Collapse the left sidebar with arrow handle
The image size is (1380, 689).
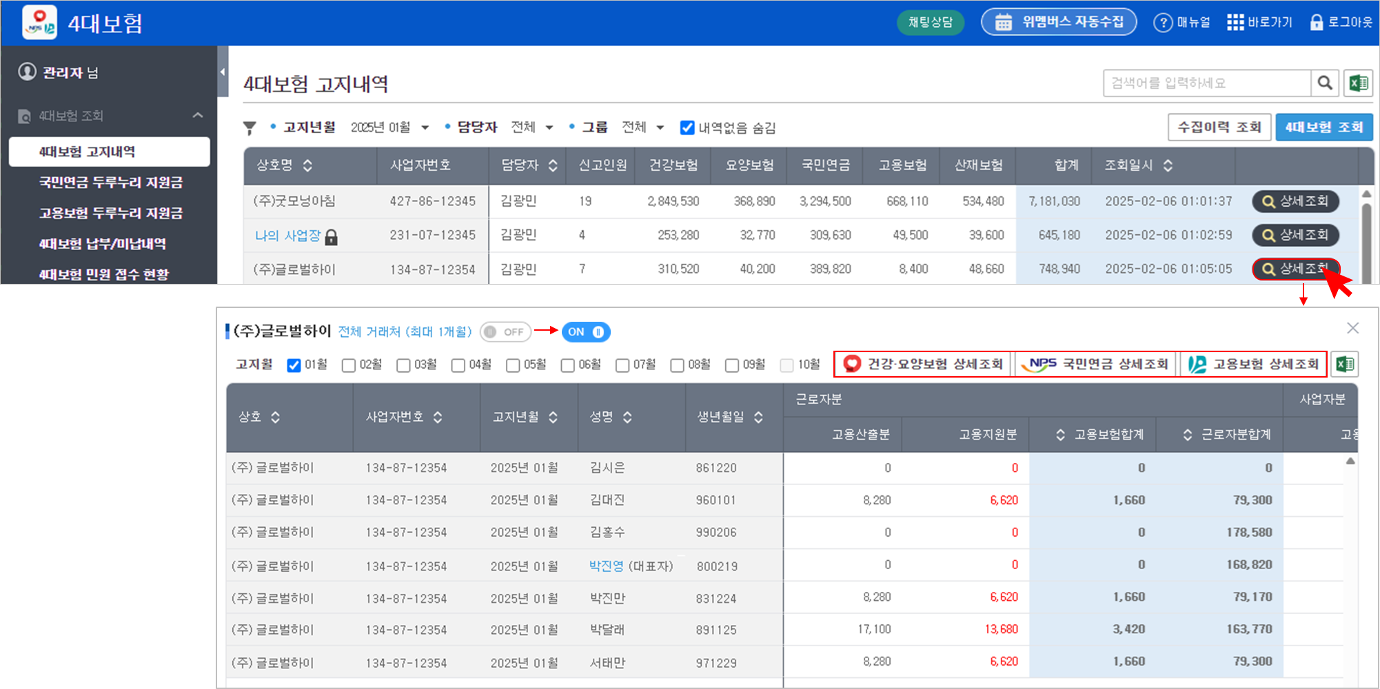pos(223,72)
